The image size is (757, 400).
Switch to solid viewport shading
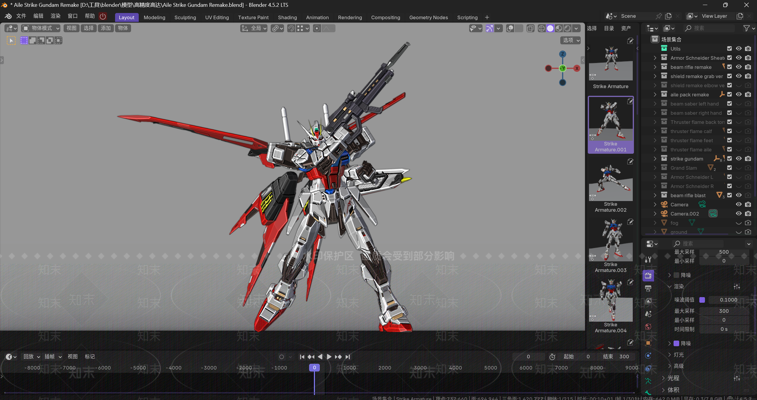(x=550, y=28)
